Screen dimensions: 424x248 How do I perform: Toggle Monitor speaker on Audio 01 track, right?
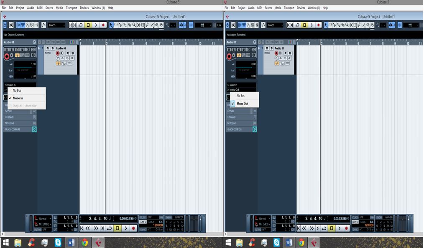280,53
